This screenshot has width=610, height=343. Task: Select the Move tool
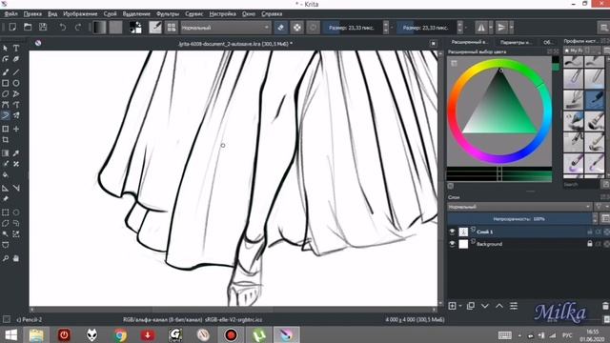click(16, 129)
